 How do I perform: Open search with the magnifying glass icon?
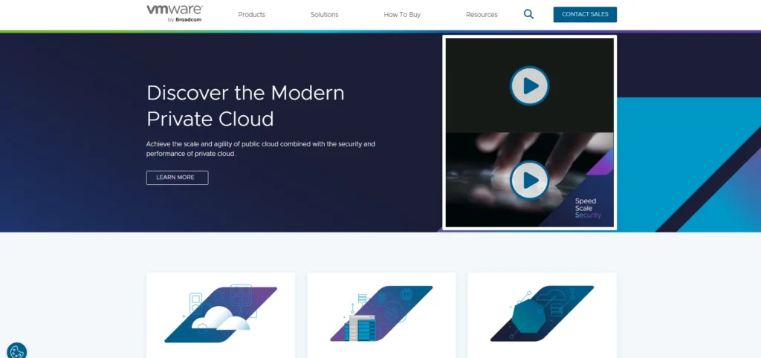[x=528, y=14]
